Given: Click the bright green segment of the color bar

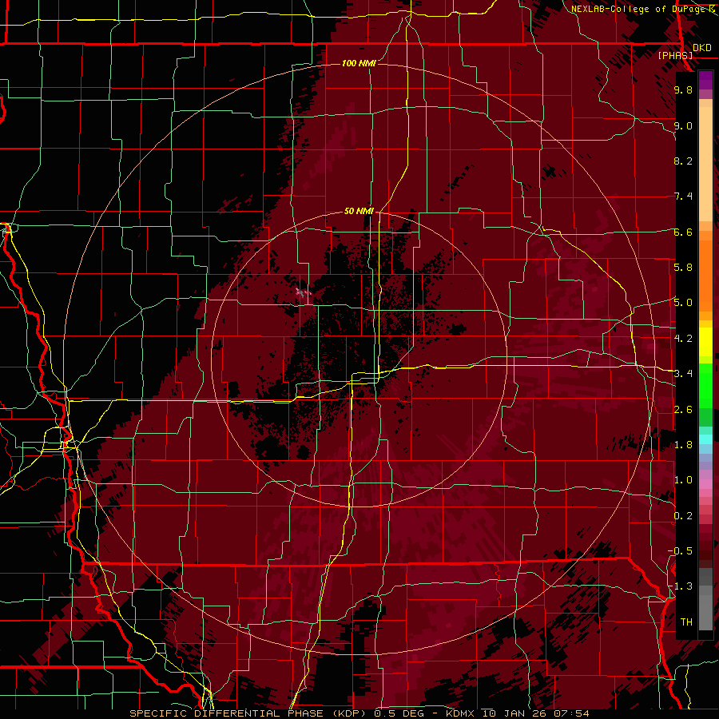Looking at the screenshot, I should 705,385.
